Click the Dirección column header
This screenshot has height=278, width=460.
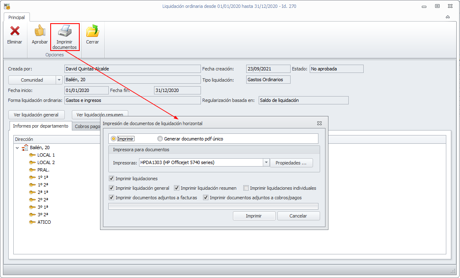coord(57,139)
